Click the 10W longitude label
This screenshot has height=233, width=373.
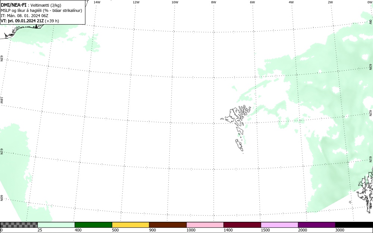pos(175,2)
